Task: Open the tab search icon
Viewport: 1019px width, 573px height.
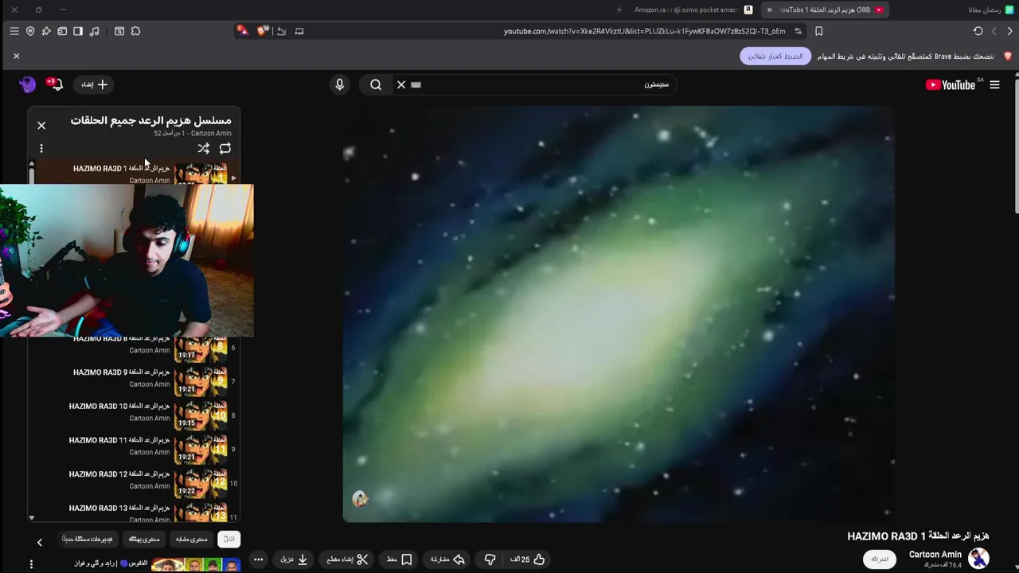Action: tap(119, 31)
